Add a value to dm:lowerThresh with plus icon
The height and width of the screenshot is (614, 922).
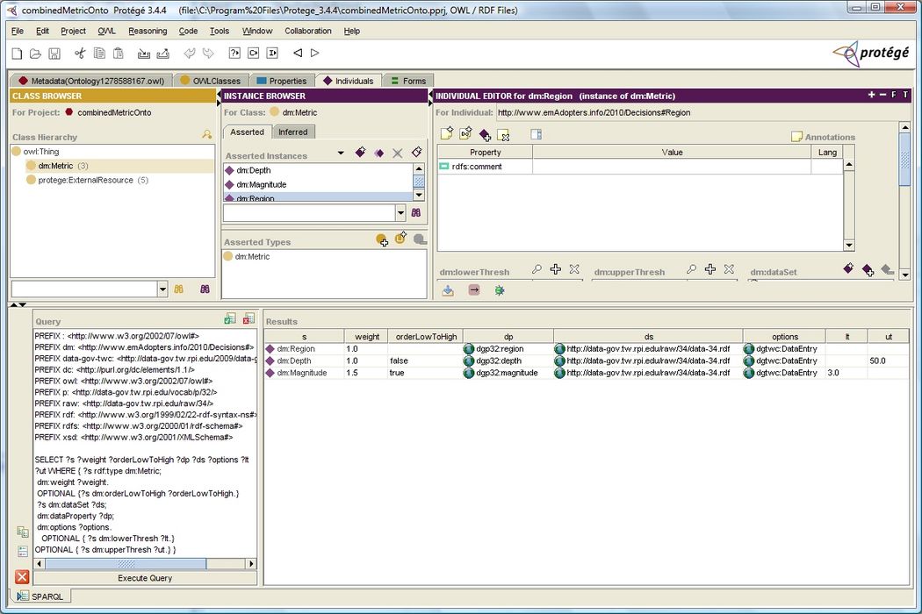pyautogui.click(x=555, y=270)
